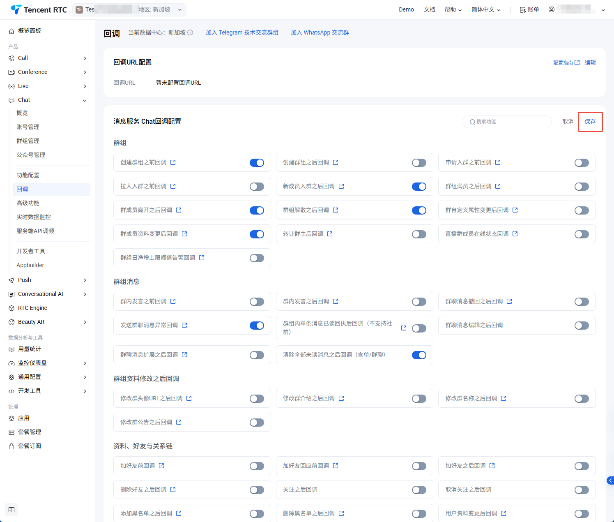This screenshot has height=522, width=614.
Task: Expand the Beauty AR menu
Action: coord(48,322)
